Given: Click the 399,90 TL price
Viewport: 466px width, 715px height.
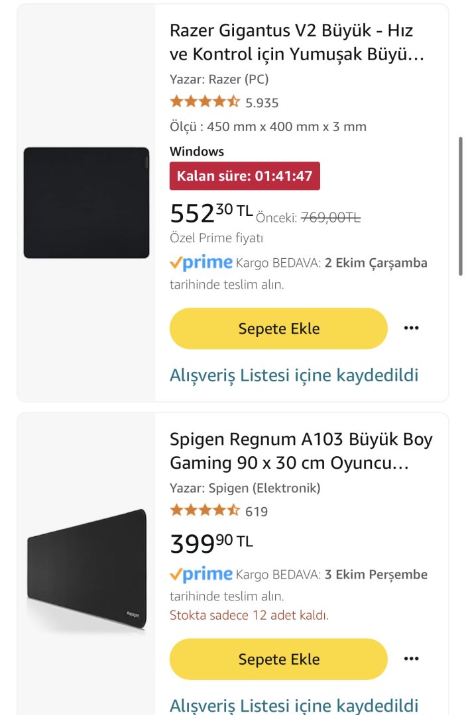Looking at the screenshot, I should (211, 543).
